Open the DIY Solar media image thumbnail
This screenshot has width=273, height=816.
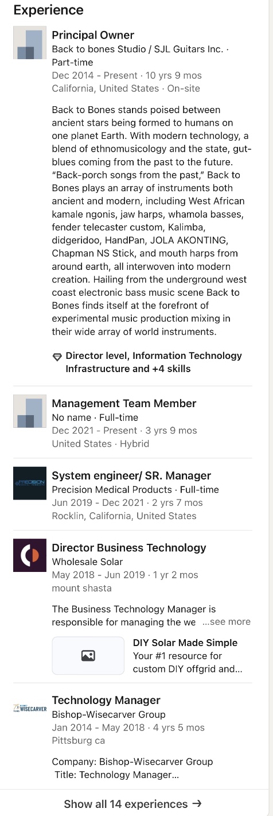[x=88, y=655]
